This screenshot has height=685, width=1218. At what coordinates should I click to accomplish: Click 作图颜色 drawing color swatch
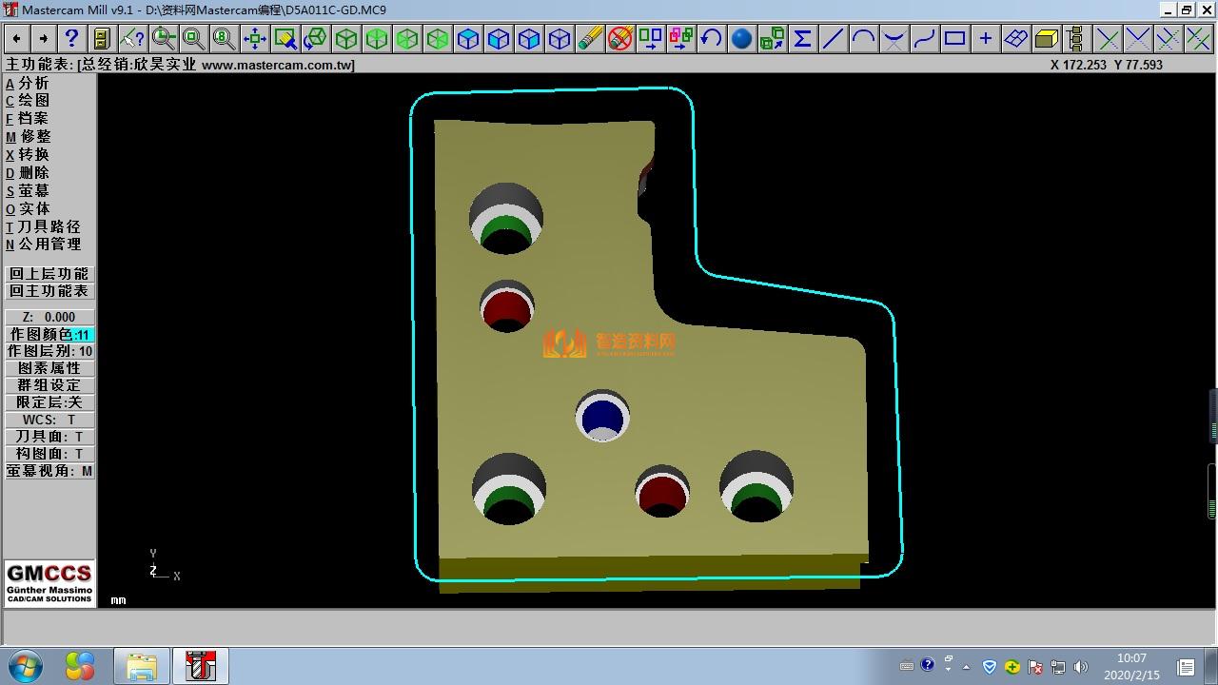[x=83, y=335]
